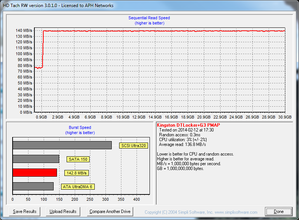Click the red burst speed bar
Image resolution: width=299 pixels, height=220 pixels.
click(x=35, y=173)
